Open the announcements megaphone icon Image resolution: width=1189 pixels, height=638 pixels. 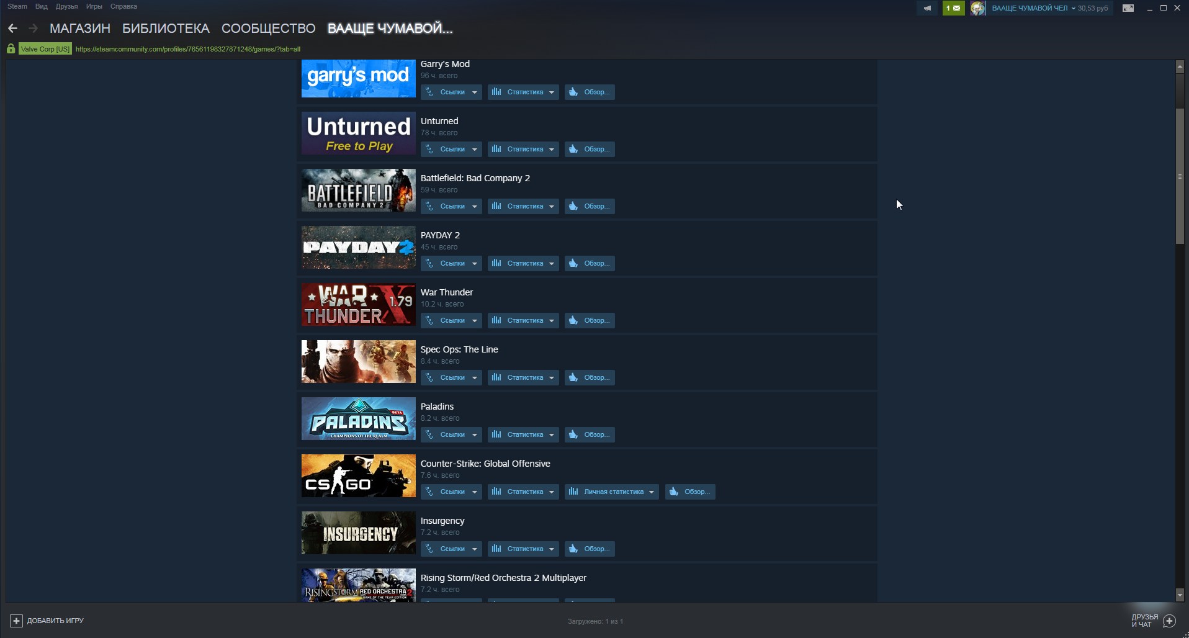point(927,8)
